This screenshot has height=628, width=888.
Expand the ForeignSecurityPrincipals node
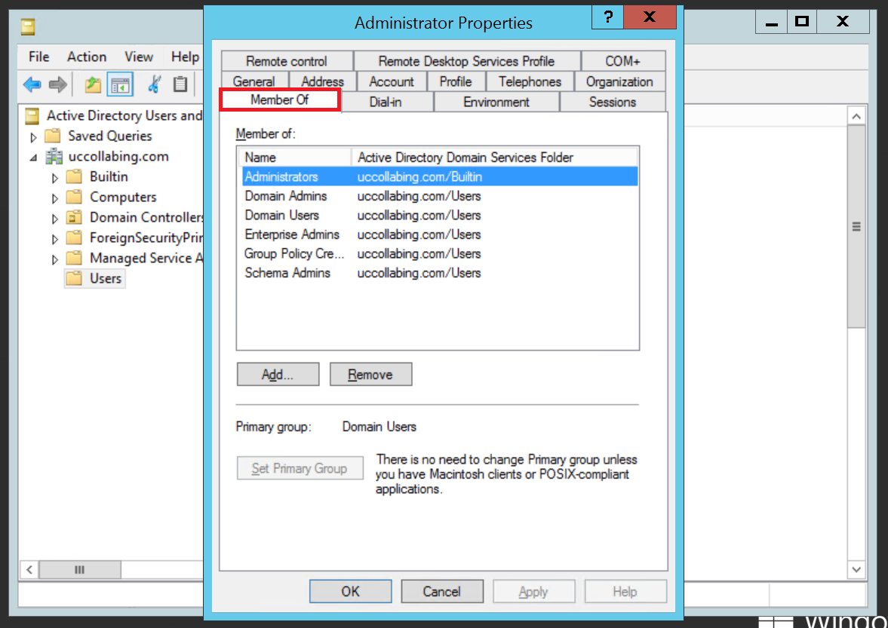pos(55,239)
